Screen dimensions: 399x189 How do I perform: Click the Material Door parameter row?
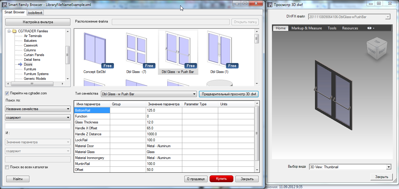click(x=164, y=146)
